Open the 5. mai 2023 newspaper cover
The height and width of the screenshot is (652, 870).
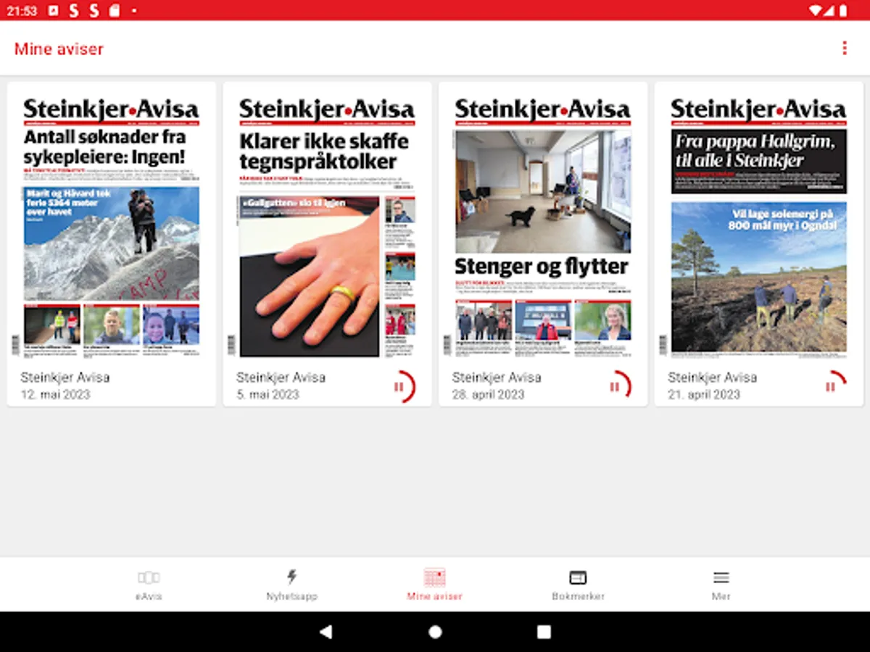point(327,226)
